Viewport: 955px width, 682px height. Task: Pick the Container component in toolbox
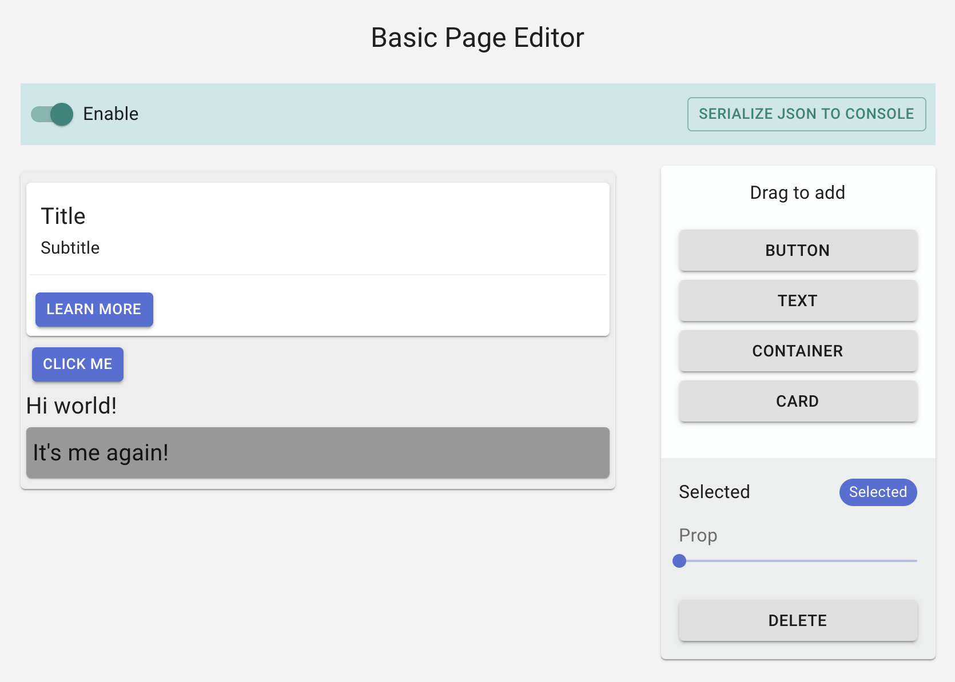797,351
